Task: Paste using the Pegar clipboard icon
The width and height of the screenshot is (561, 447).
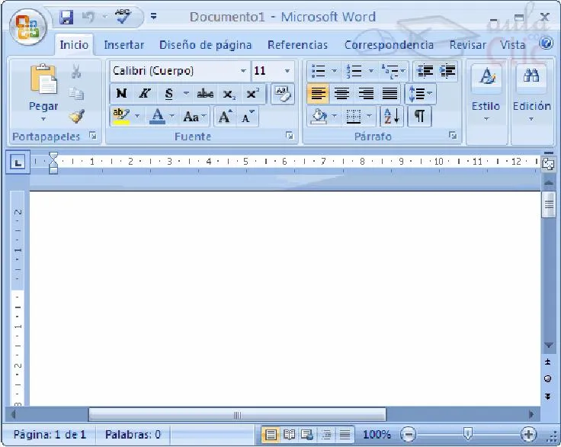Action: (x=43, y=79)
